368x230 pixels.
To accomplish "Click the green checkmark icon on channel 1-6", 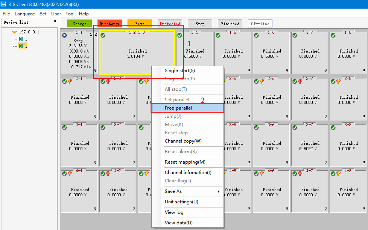I will (256, 35).
